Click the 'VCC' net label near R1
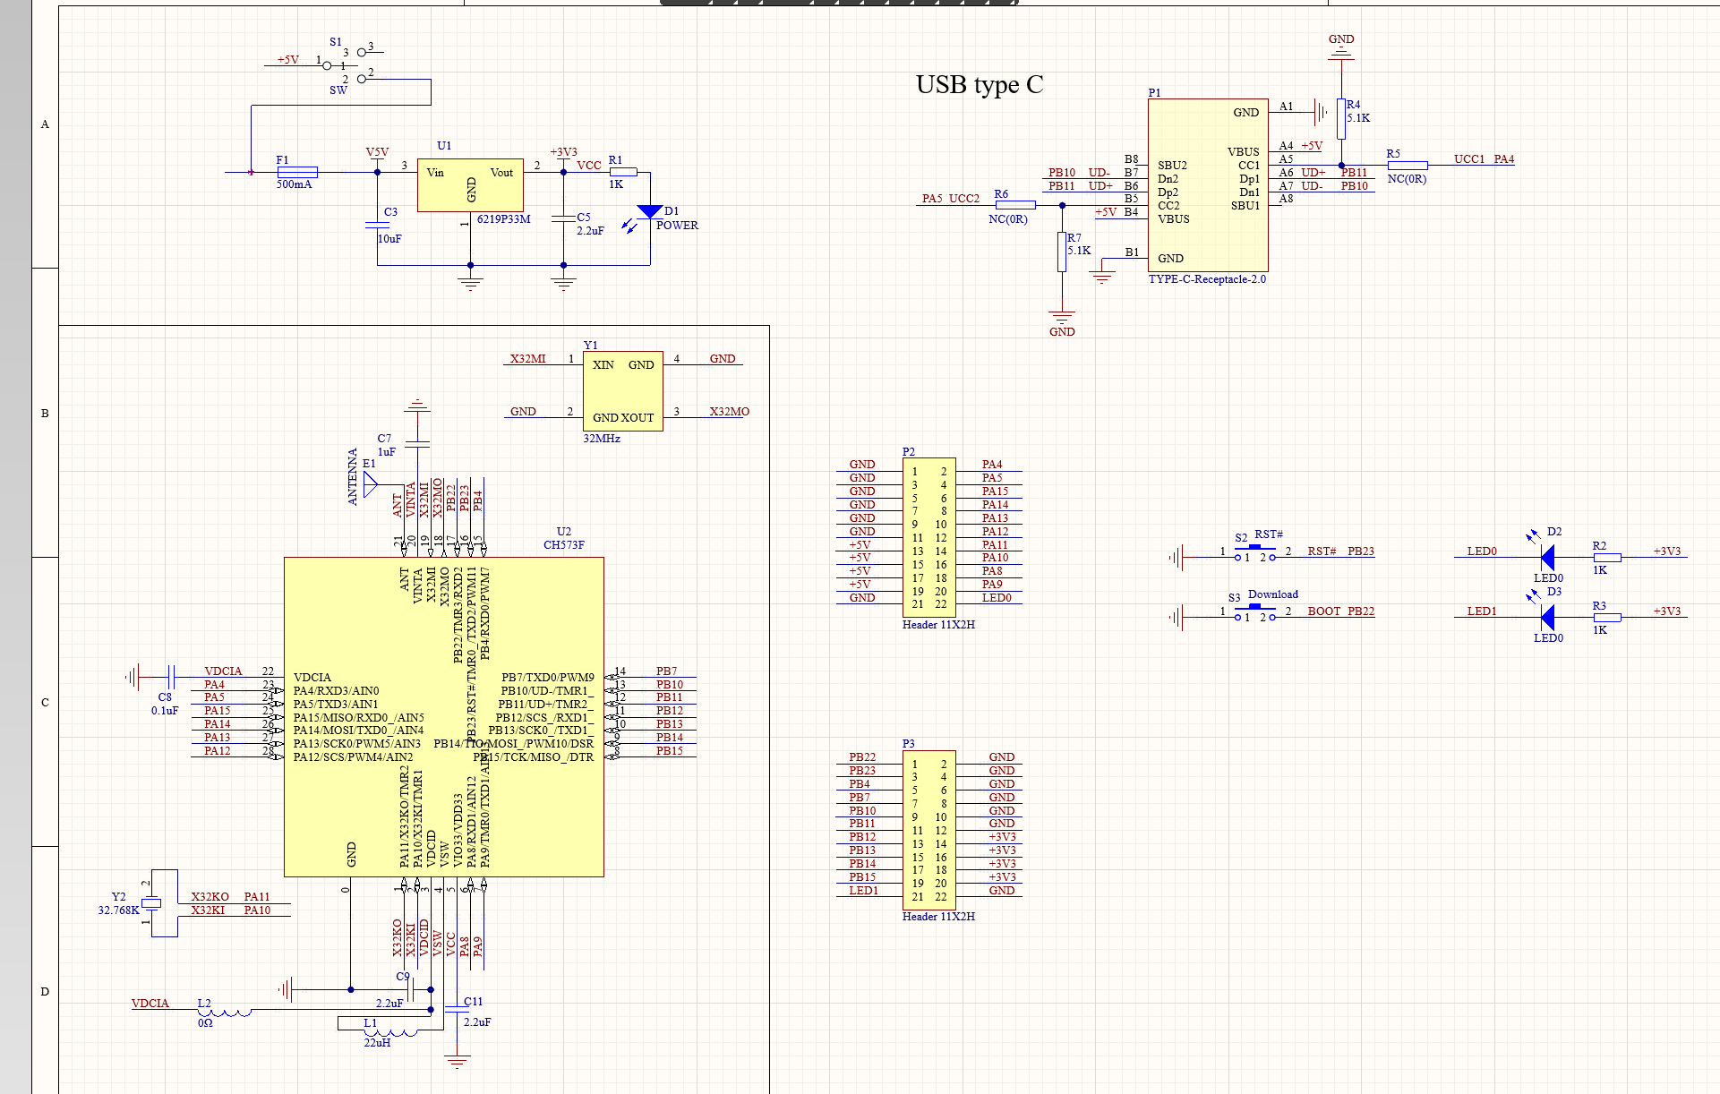 coord(589,166)
